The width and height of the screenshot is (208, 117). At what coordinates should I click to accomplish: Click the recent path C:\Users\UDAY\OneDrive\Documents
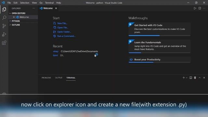[x=79, y=51]
